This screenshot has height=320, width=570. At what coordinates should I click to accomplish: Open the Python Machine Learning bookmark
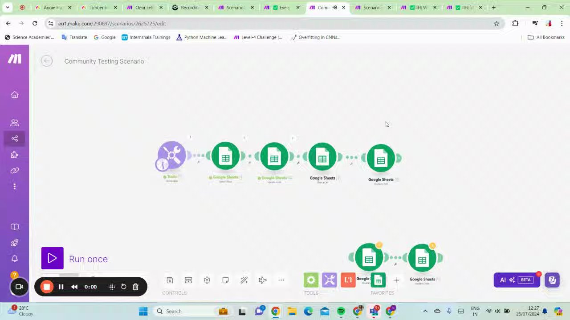(x=202, y=37)
